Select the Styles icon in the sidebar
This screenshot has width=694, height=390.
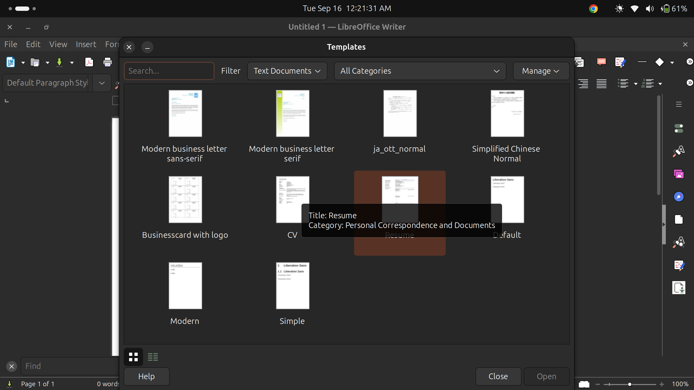click(x=679, y=151)
